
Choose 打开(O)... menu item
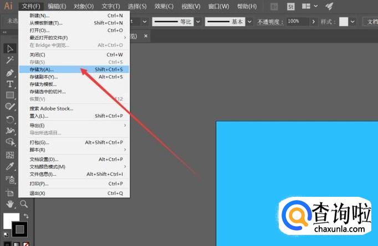pos(74,30)
